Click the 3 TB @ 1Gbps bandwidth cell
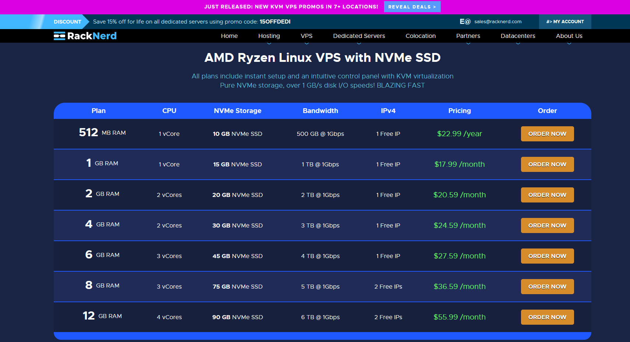The width and height of the screenshot is (630, 342). pos(320,226)
